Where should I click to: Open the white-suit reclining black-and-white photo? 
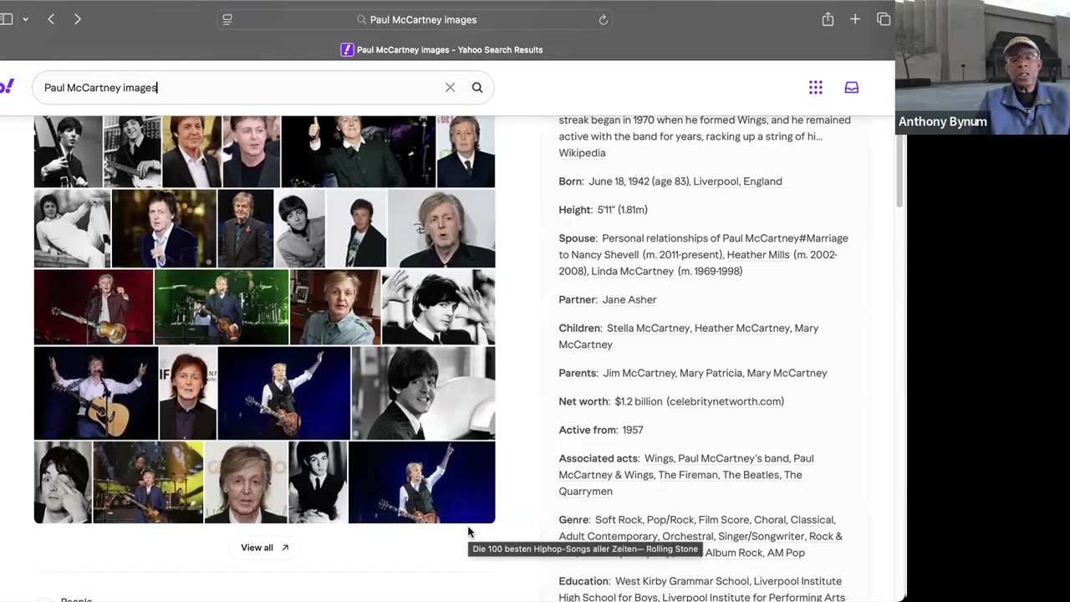coord(72,228)
